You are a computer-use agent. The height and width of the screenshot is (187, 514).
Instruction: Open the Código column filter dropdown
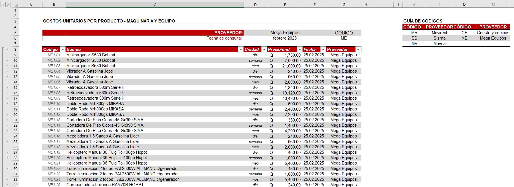point(63,50)
